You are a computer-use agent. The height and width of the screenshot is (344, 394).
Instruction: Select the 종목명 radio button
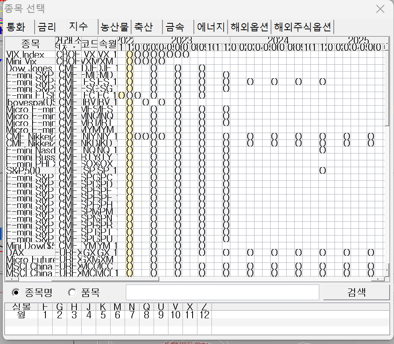(16, 292)
